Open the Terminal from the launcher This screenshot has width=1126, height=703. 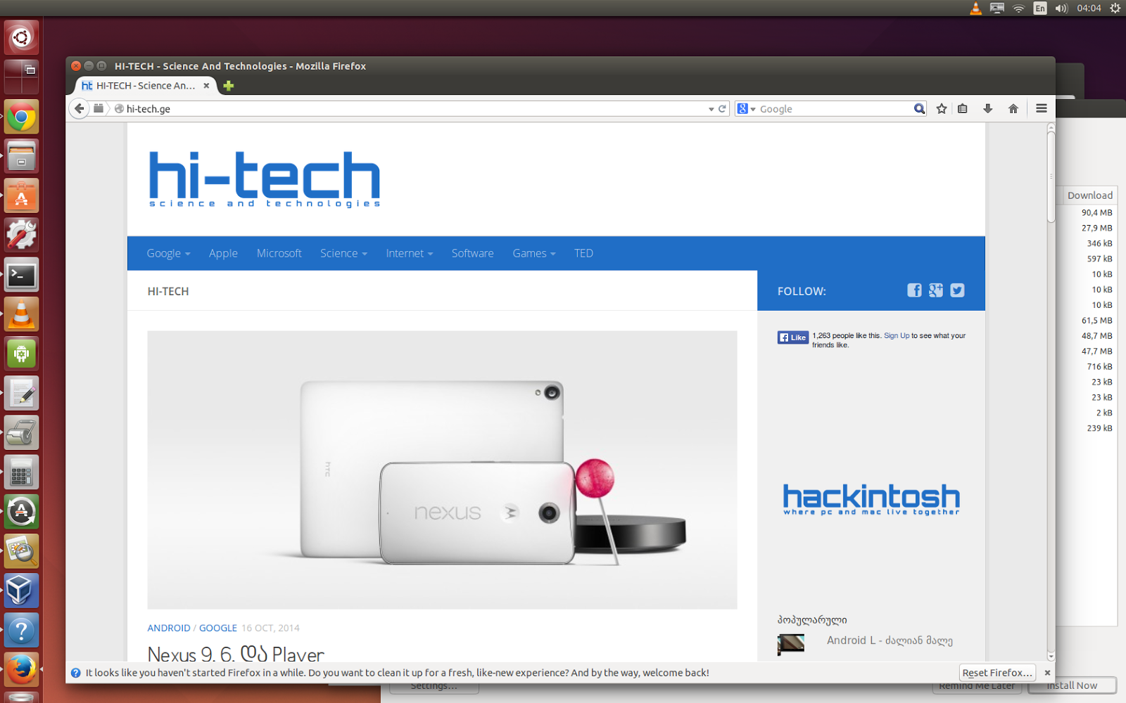[x=21, y=275]
